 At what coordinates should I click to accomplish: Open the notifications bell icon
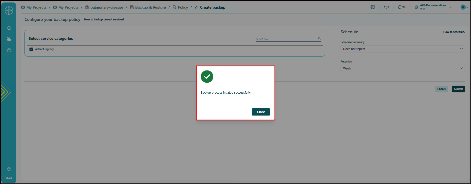click(x=400, y=7)
